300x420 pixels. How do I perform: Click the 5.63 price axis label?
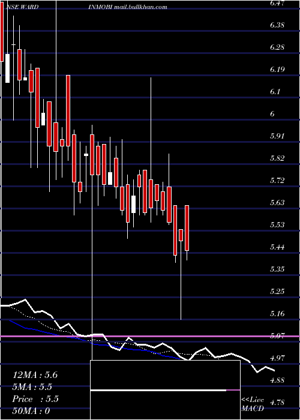[277, 203]
